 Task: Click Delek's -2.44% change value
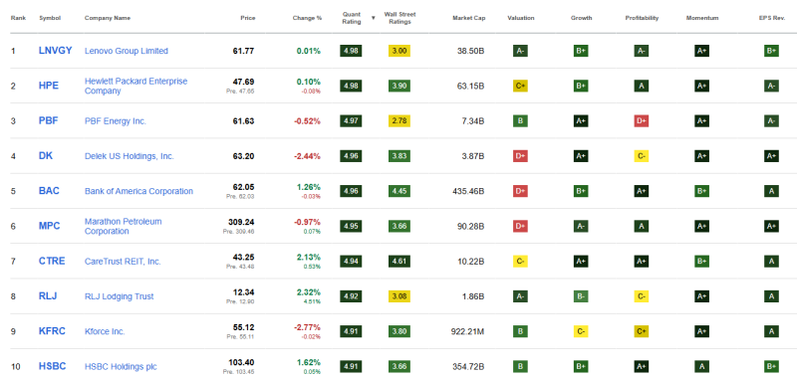(307, 156)
